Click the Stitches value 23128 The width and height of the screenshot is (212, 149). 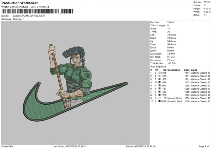click(x=207, y=2)
